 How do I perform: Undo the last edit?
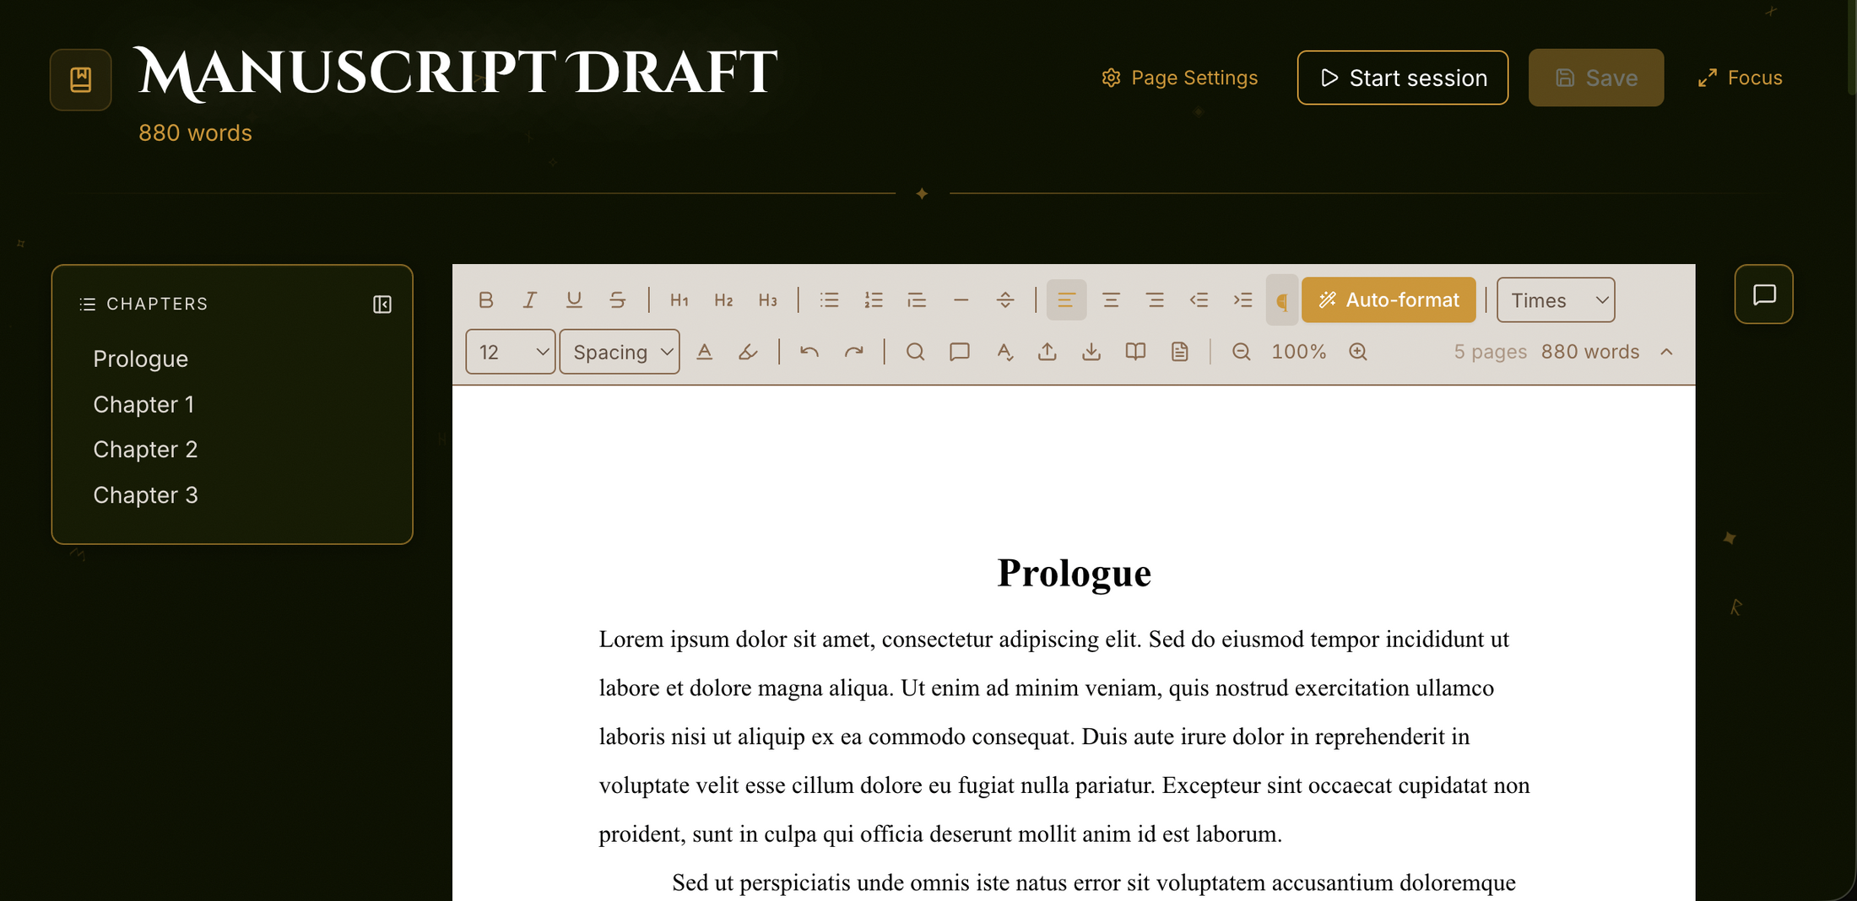[809, 352]
